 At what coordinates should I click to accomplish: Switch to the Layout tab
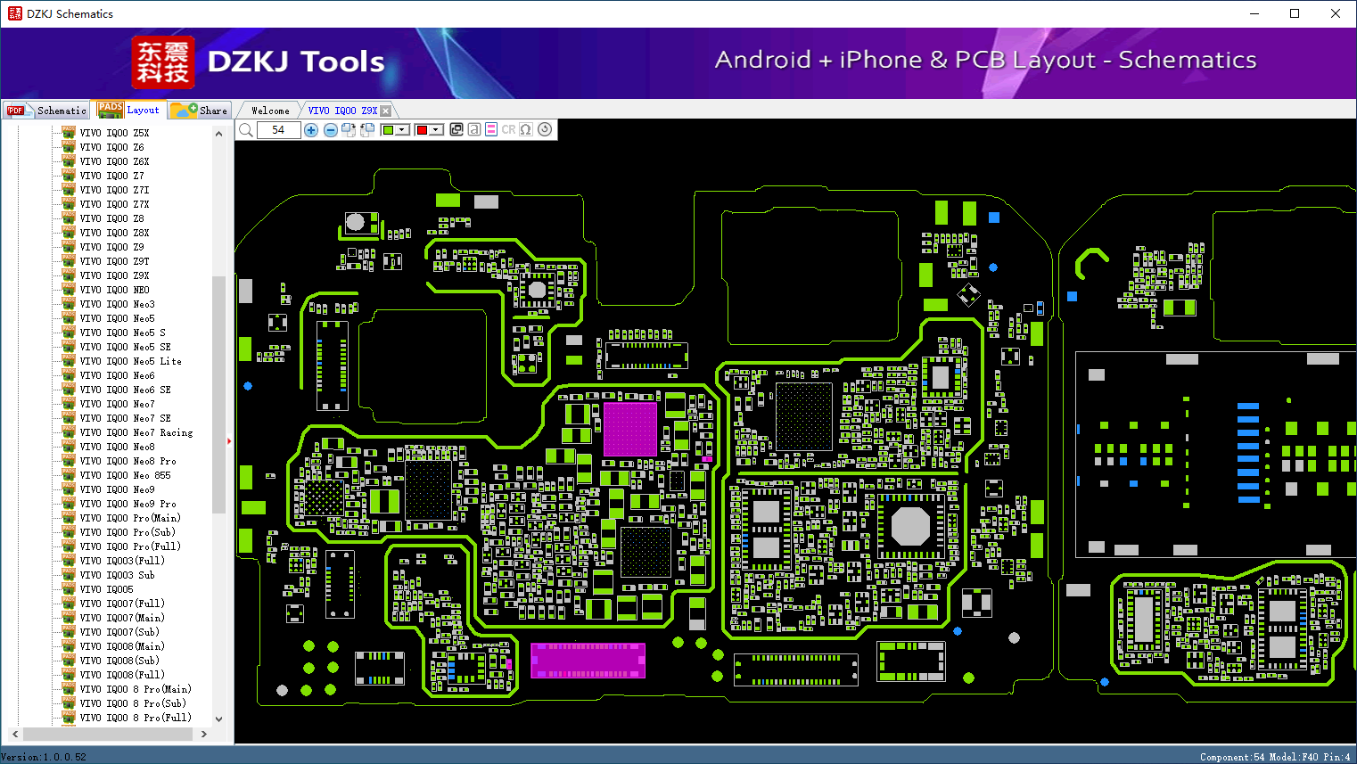point(129,110)
